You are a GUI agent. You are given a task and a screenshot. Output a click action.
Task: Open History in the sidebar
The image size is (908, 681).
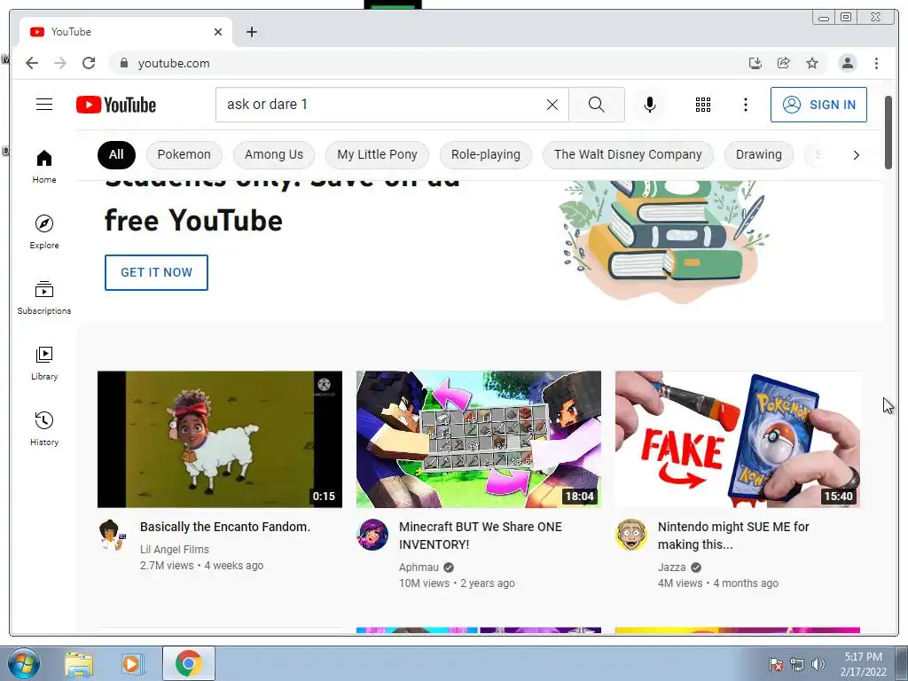[44, 428]
